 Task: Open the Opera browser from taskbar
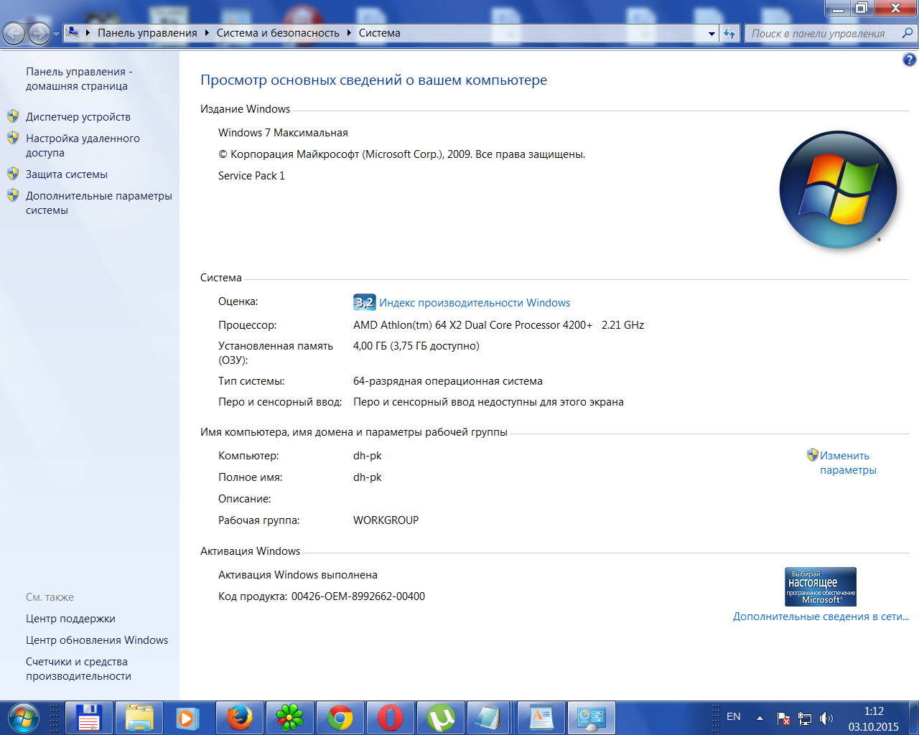pos(391,718)
